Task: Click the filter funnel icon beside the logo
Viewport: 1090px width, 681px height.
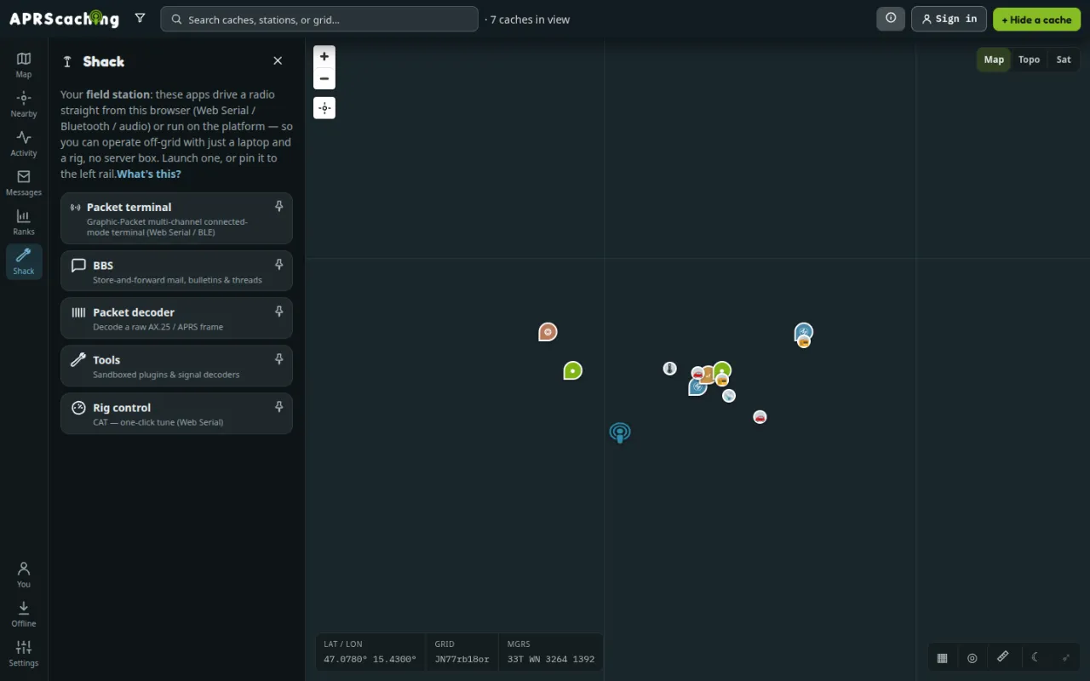Action: click(x=141, y=19)
